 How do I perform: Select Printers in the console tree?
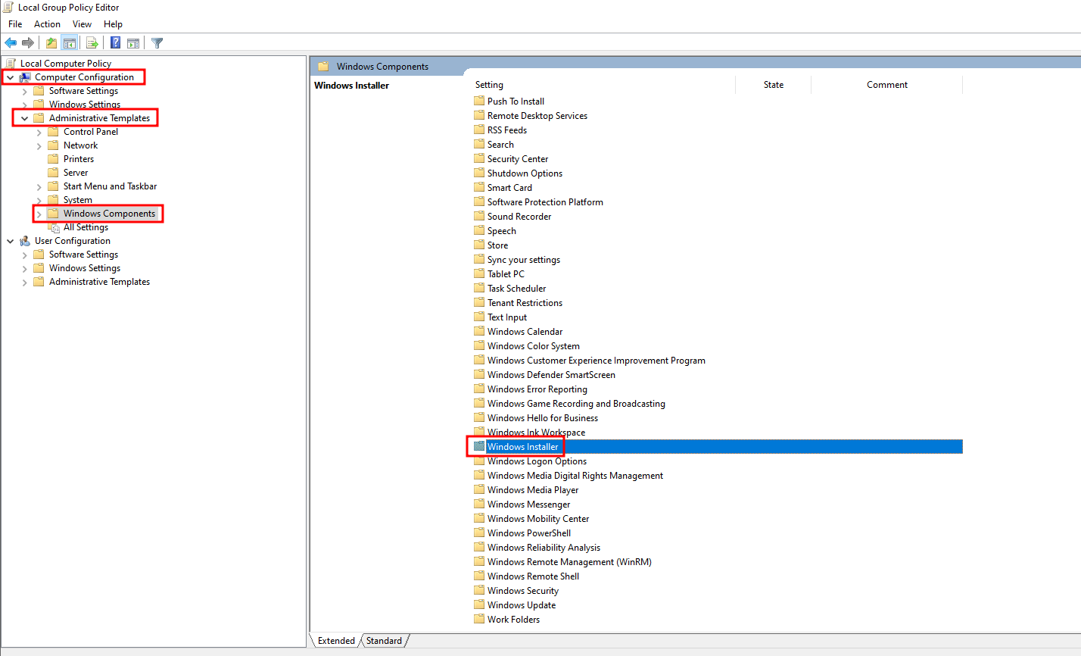(x=79, y=159)
